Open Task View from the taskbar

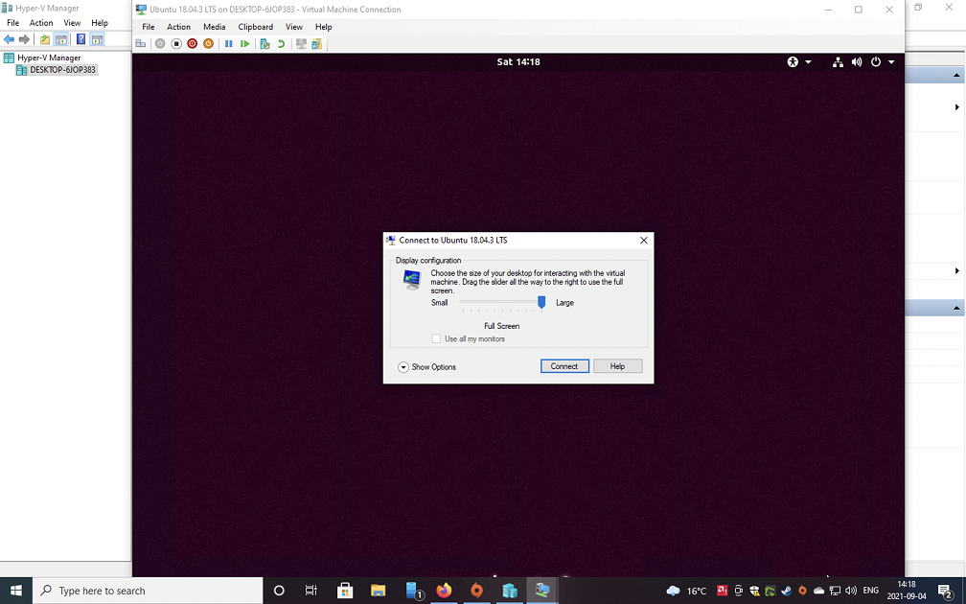[311, 591]
